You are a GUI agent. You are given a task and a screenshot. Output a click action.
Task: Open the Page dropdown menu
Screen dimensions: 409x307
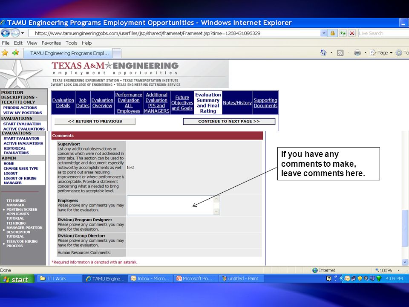coord(381,53)
